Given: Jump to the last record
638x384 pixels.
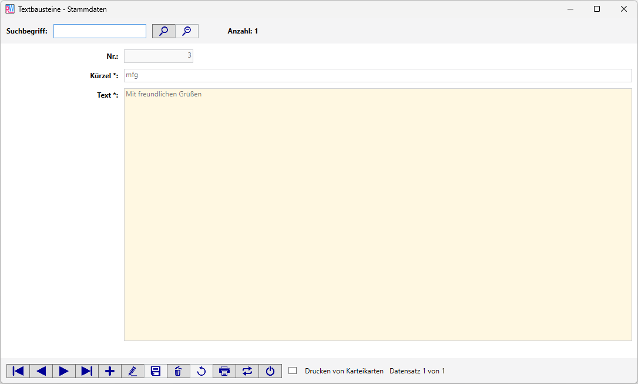Looking at the screenshot, I should tap(87, 371).
